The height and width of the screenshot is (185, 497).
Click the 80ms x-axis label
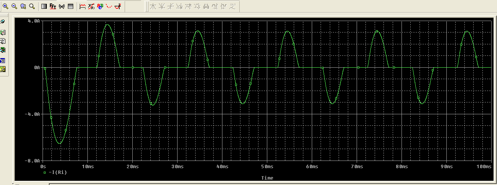point(402,167)
